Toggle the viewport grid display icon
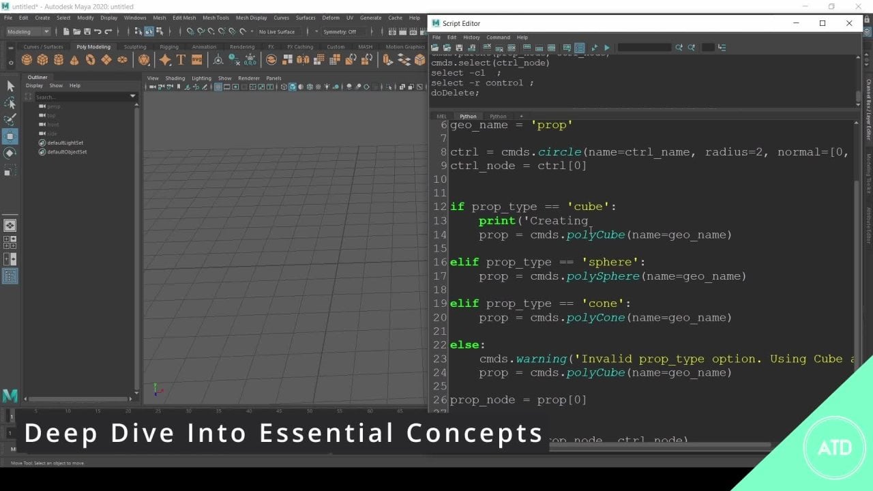This screenshot has height=491, width=873. click(x=219, y=87)
